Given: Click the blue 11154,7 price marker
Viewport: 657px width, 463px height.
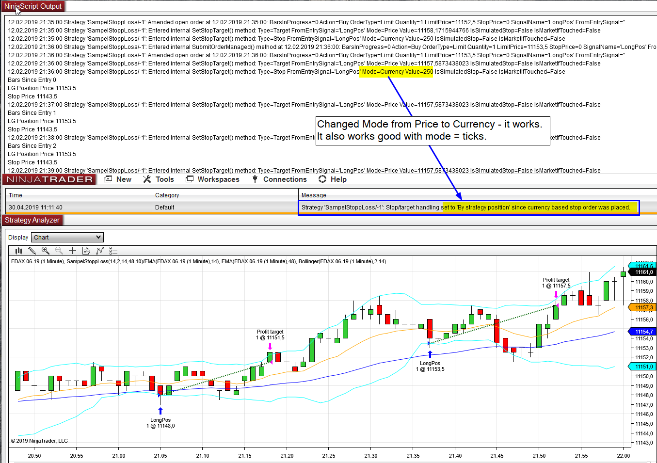Looking at the screenshot, I should pyautogui.click(x=642, y=332).
